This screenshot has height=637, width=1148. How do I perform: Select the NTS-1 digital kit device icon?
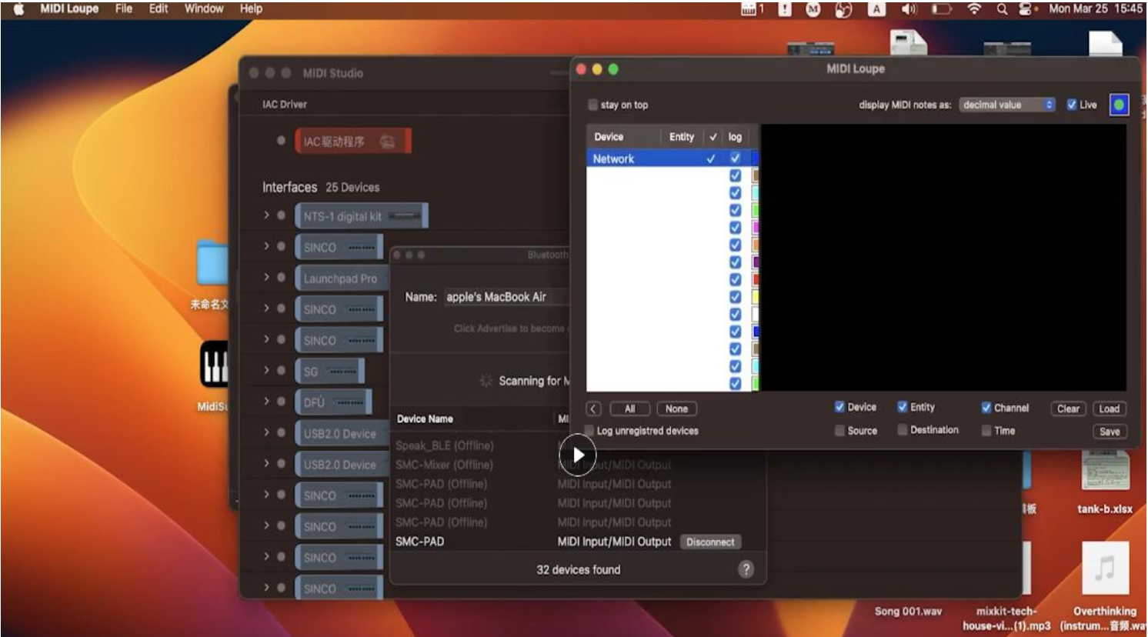(361, 216)
